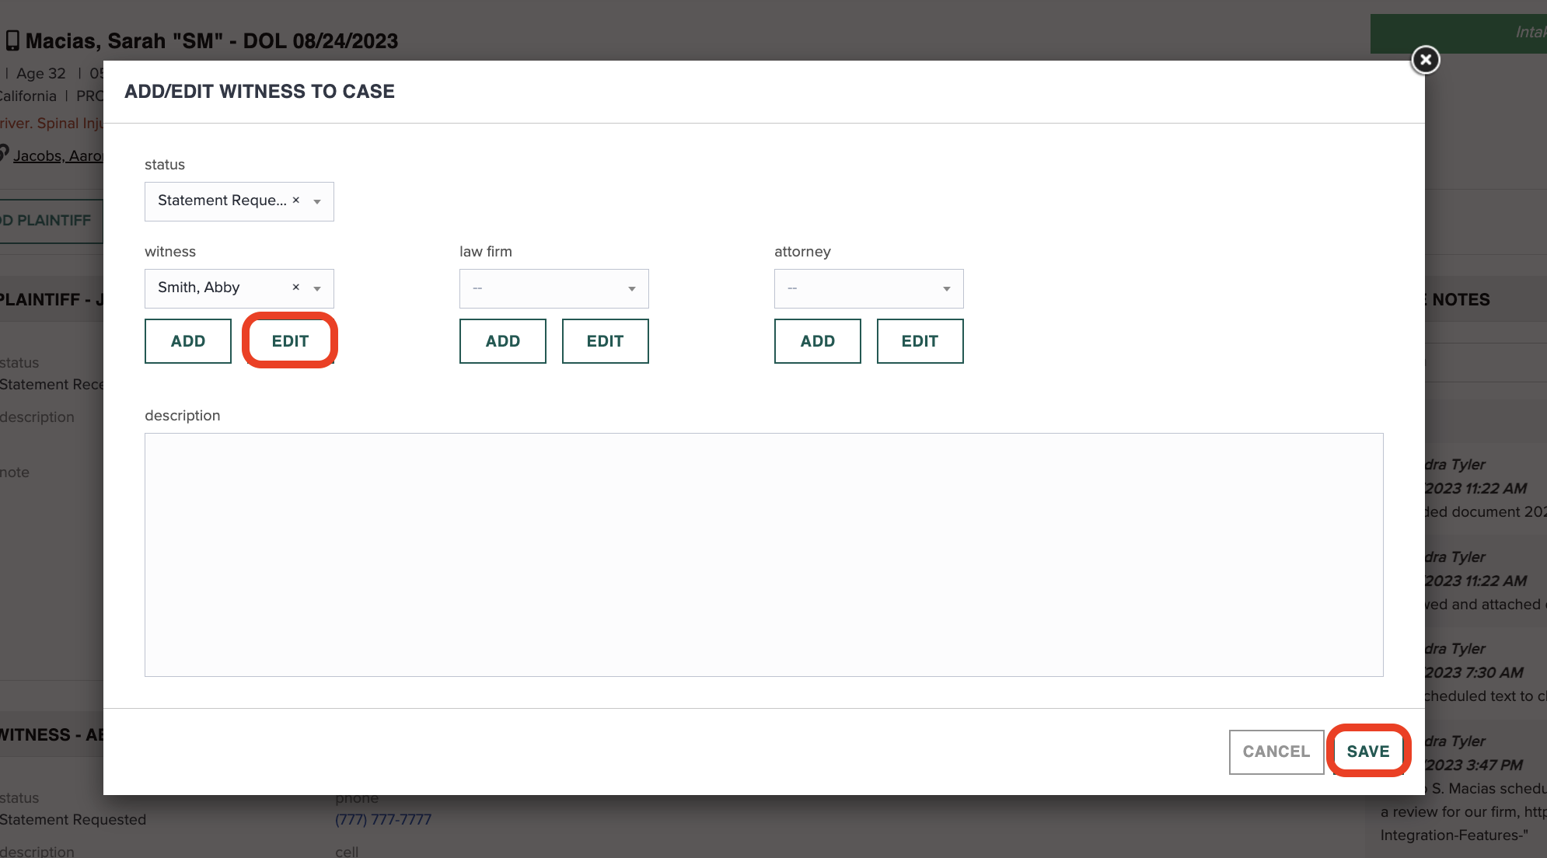
Task: Open the law firm dropdown
Action: [553, 288]
